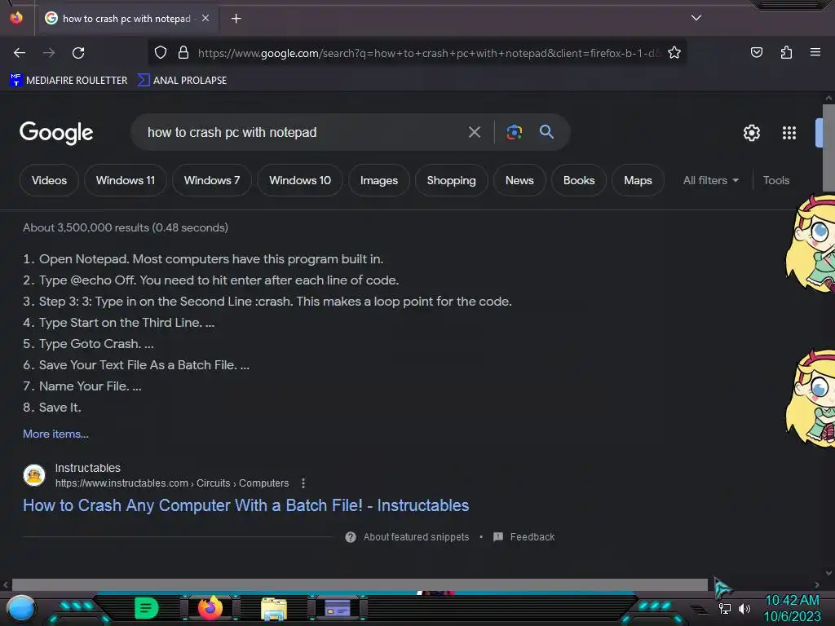View site security via padlock icon
835x626 pixels.
click(183, 53)
